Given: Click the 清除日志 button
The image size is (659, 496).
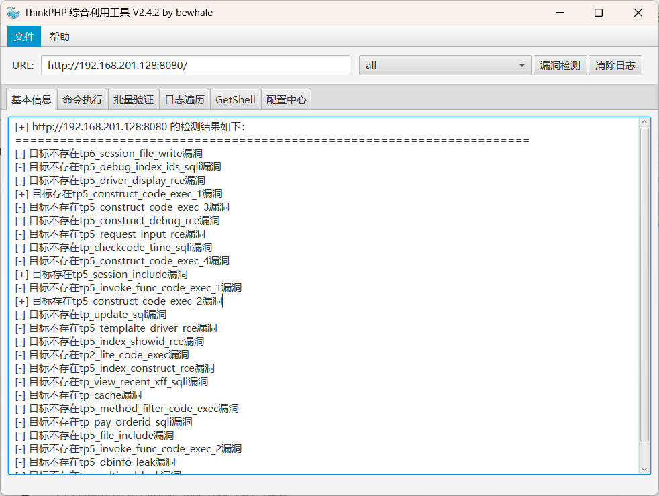Looking at the screenshot, I should pos(615,65).
